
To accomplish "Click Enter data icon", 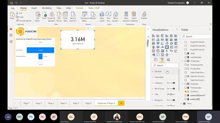I will pyautogui.click(x=65, y=17).
